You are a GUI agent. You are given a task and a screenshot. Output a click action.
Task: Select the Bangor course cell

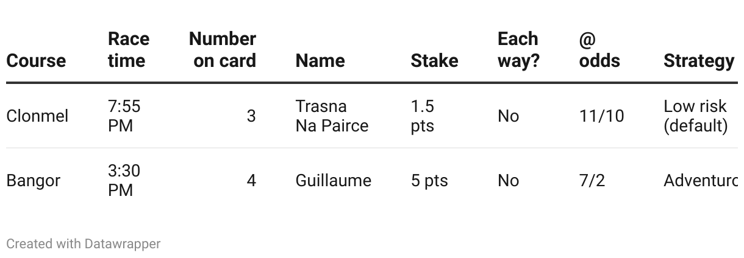[x=33, y=181]
